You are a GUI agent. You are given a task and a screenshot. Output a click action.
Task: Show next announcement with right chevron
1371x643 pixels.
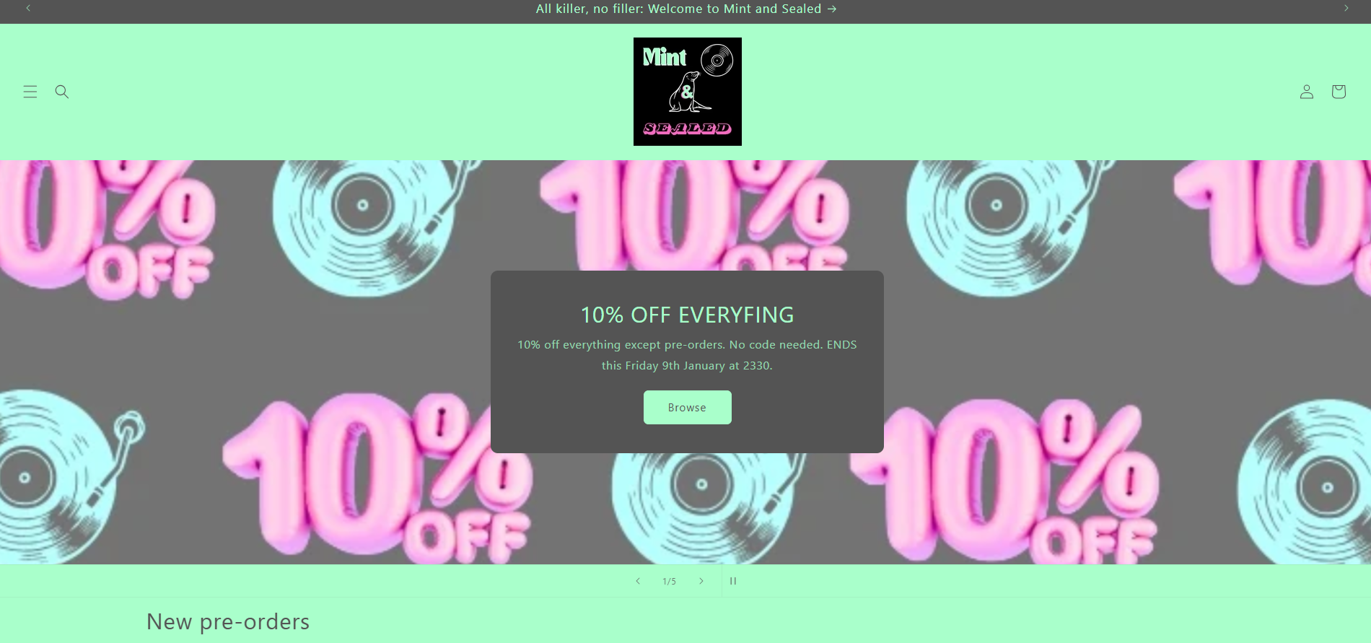[1346, 8]
